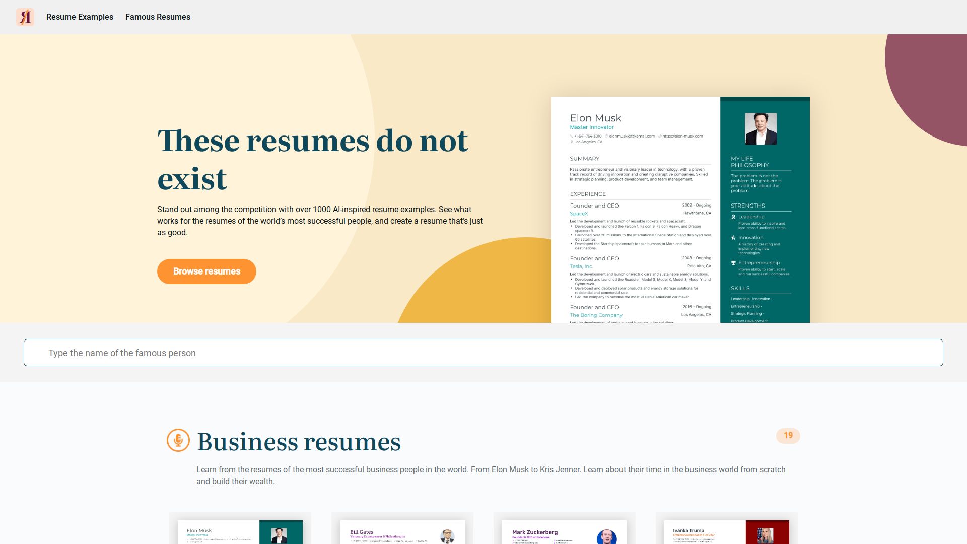This screenshot has height=544, width=967.
Task: Click the STRENGTHS heading in the resume sidebar
Action: coord(748,206)
